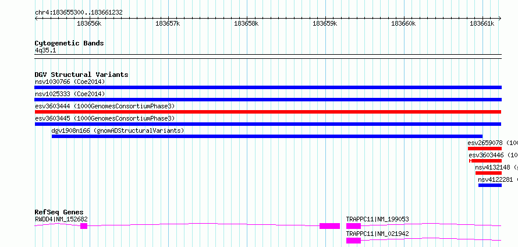Click the TRAPPC11|NM_199053 gene label
Viewport: 518px width, 247px height.
coord(377,219)
